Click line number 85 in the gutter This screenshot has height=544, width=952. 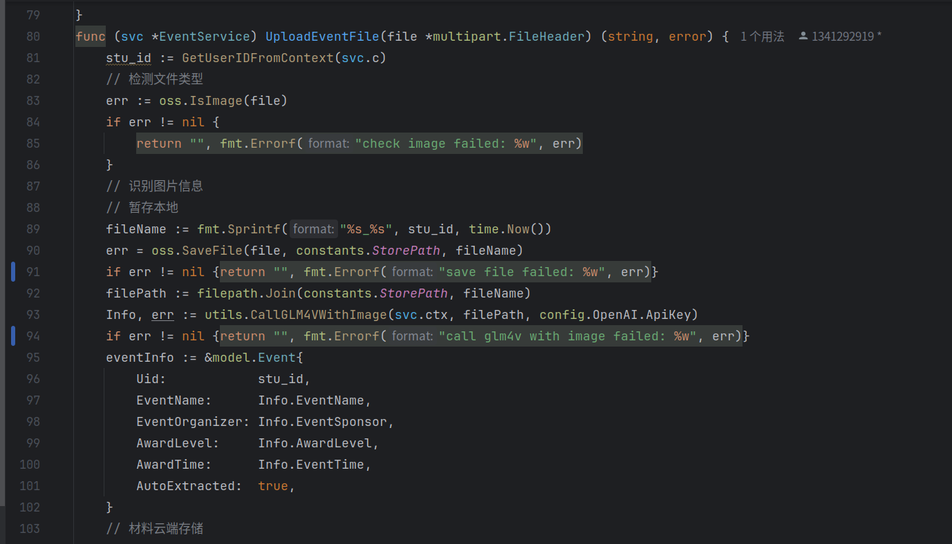[x=32, y=144]
